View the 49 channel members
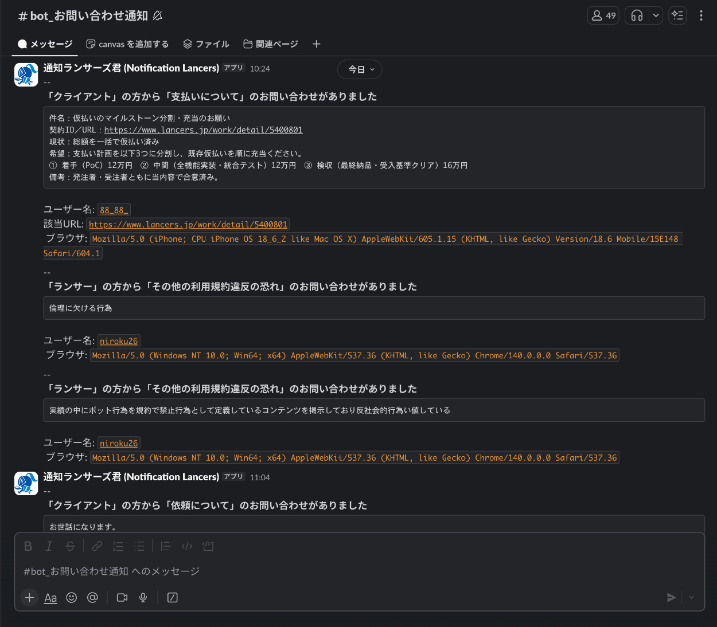Image resolution: width=717 pixels, height=627 pixels. (603, 15)
